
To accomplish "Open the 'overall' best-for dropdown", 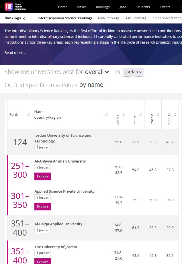I will (x=97, y=72).
